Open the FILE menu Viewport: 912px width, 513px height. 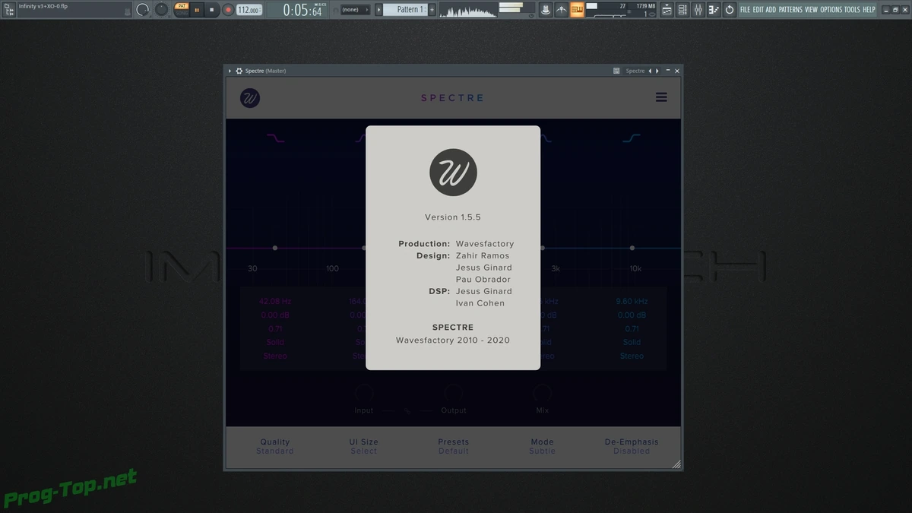(x=746, y=10)
